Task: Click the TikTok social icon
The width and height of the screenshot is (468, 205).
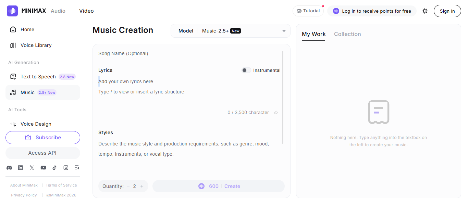Action: point(54,168)
